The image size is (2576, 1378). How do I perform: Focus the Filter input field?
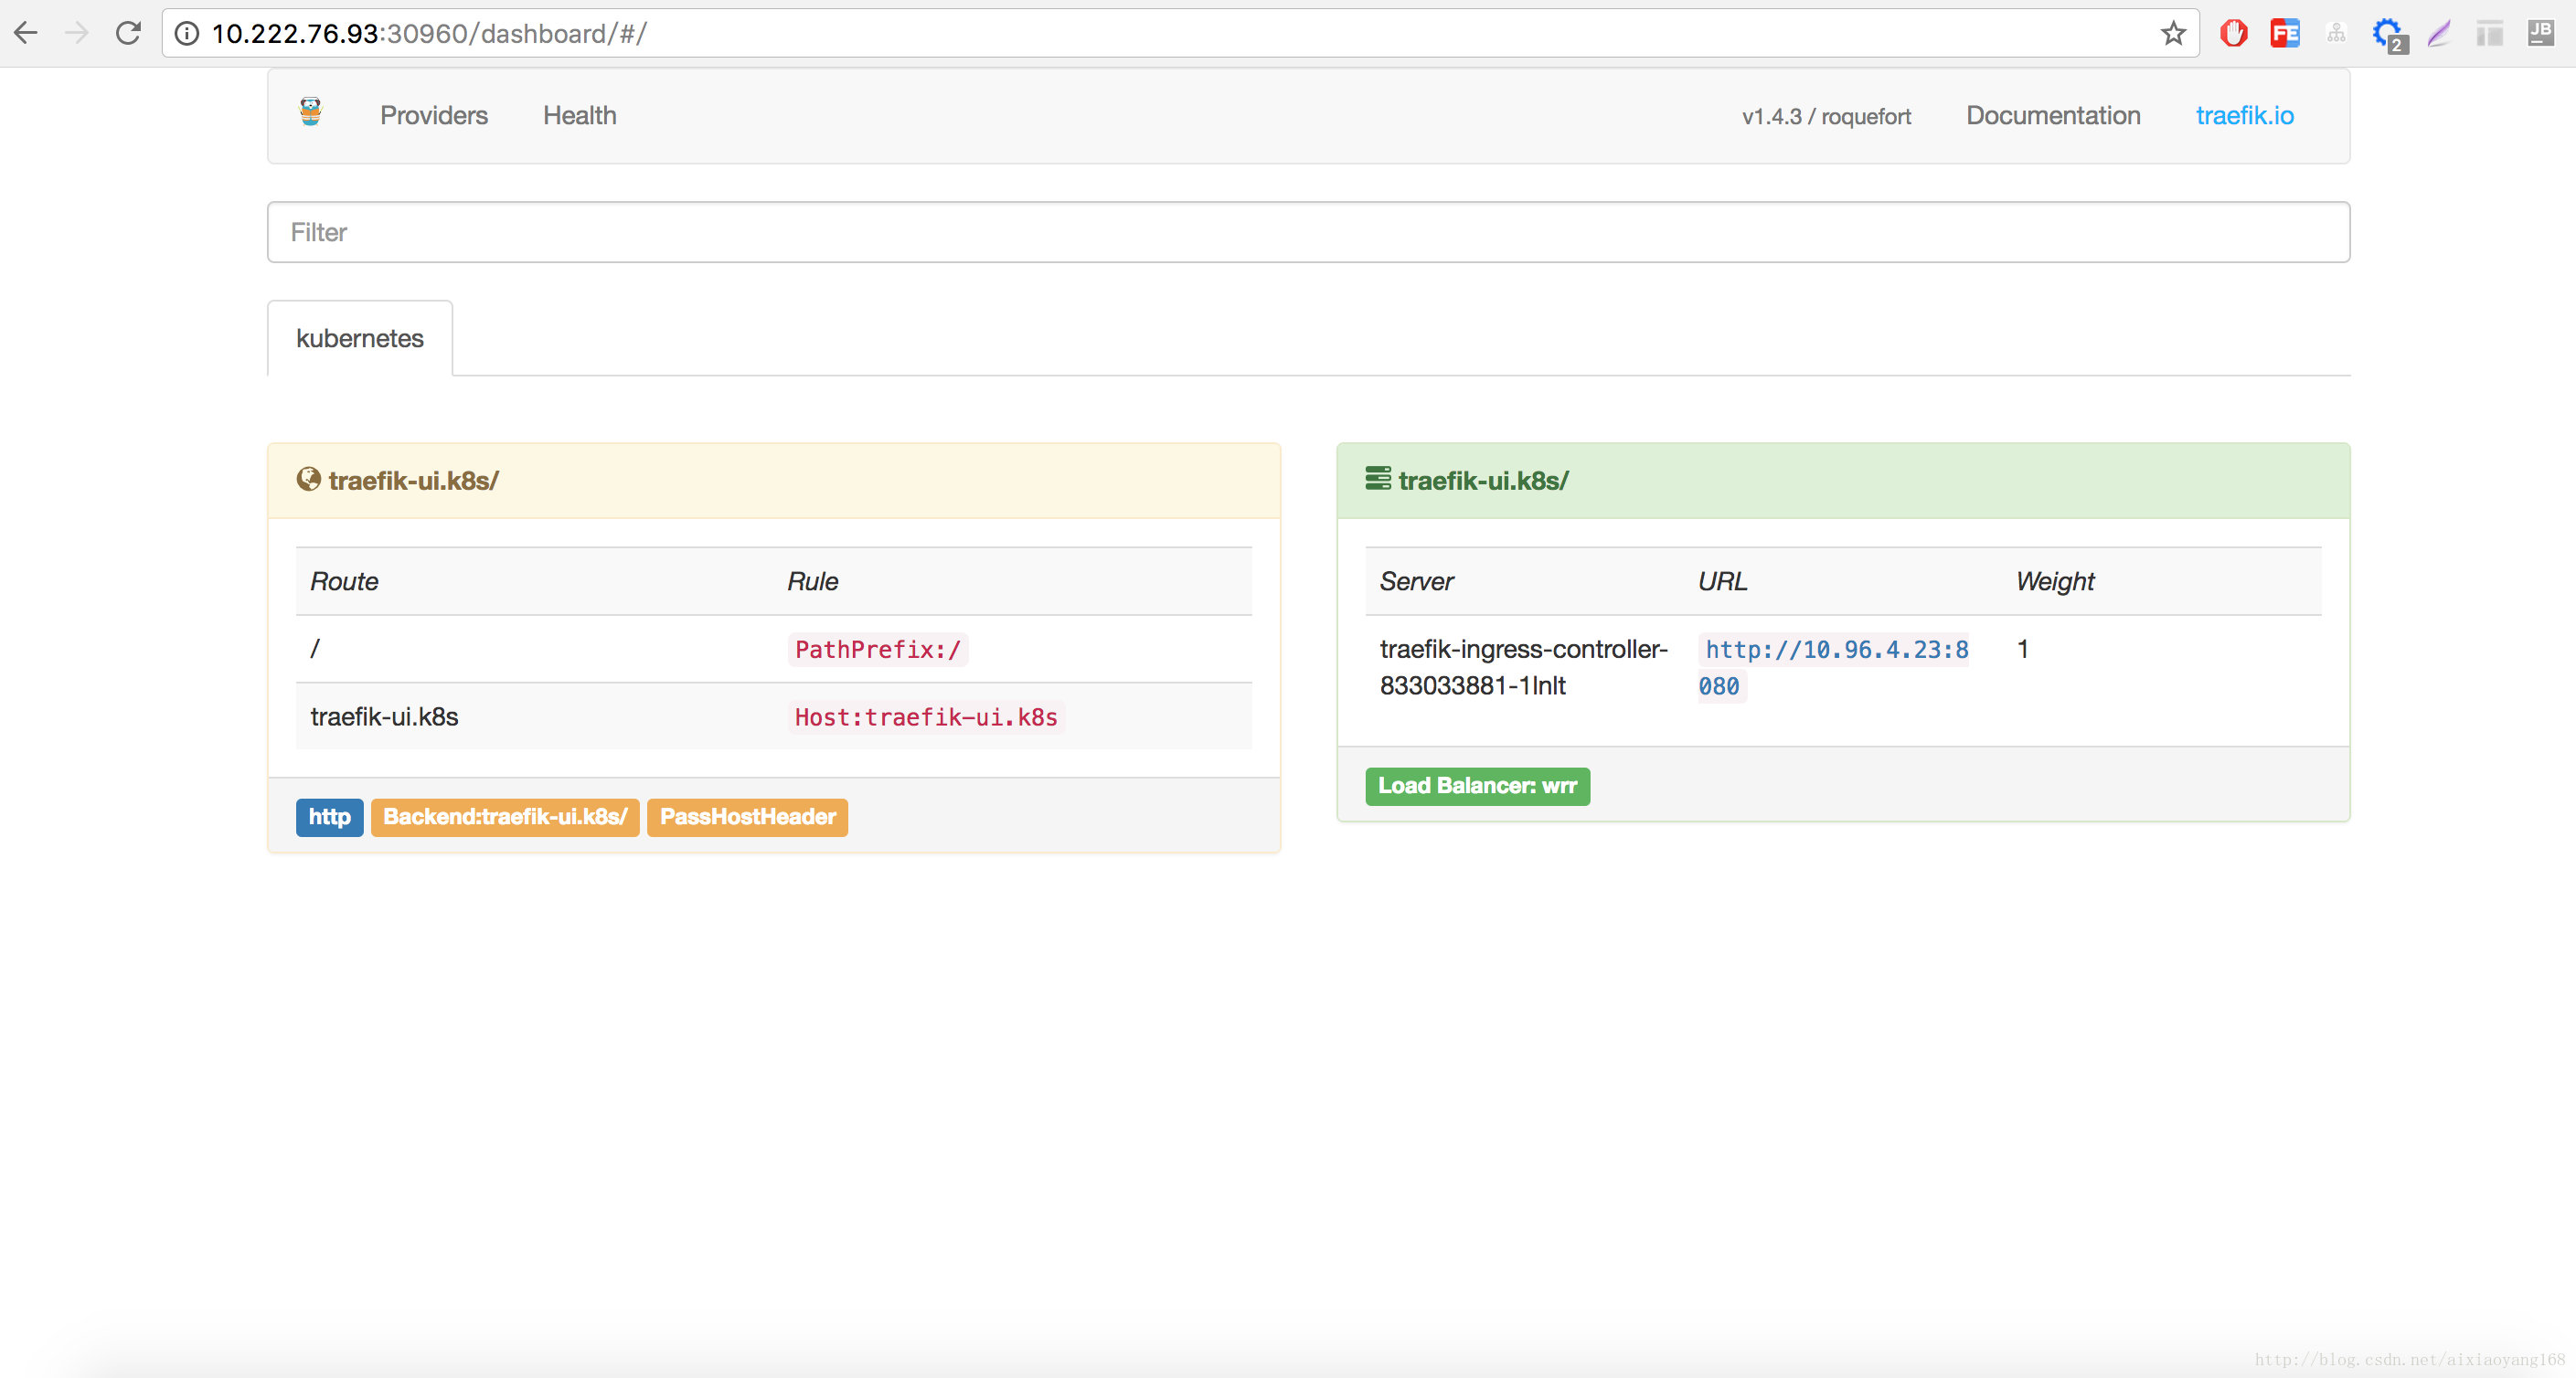1308,232
